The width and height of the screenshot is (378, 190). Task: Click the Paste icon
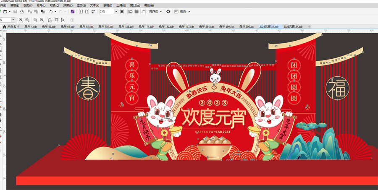coord(43,11)
